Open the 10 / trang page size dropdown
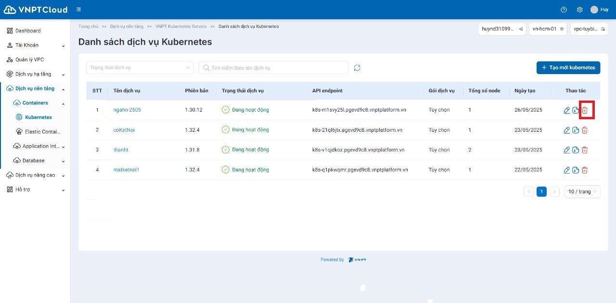Screen dimensions: 616x303 point(582,191)
